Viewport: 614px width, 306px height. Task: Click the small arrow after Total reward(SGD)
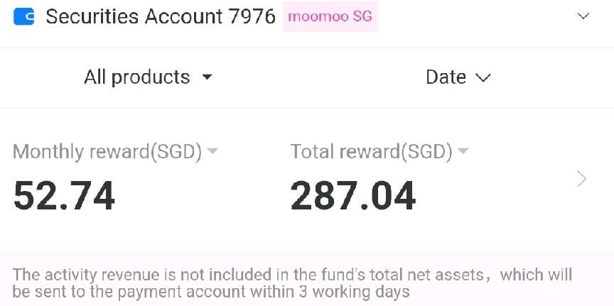coord(463,151)
